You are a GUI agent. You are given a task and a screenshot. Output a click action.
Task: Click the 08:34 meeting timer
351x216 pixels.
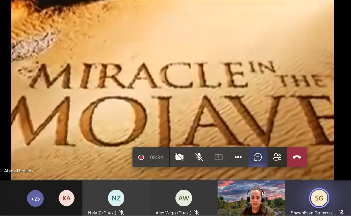[x=157, y=158]
